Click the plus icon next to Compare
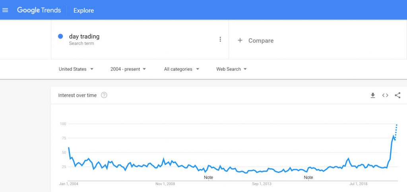407x192 pixels. click(240, 40)
